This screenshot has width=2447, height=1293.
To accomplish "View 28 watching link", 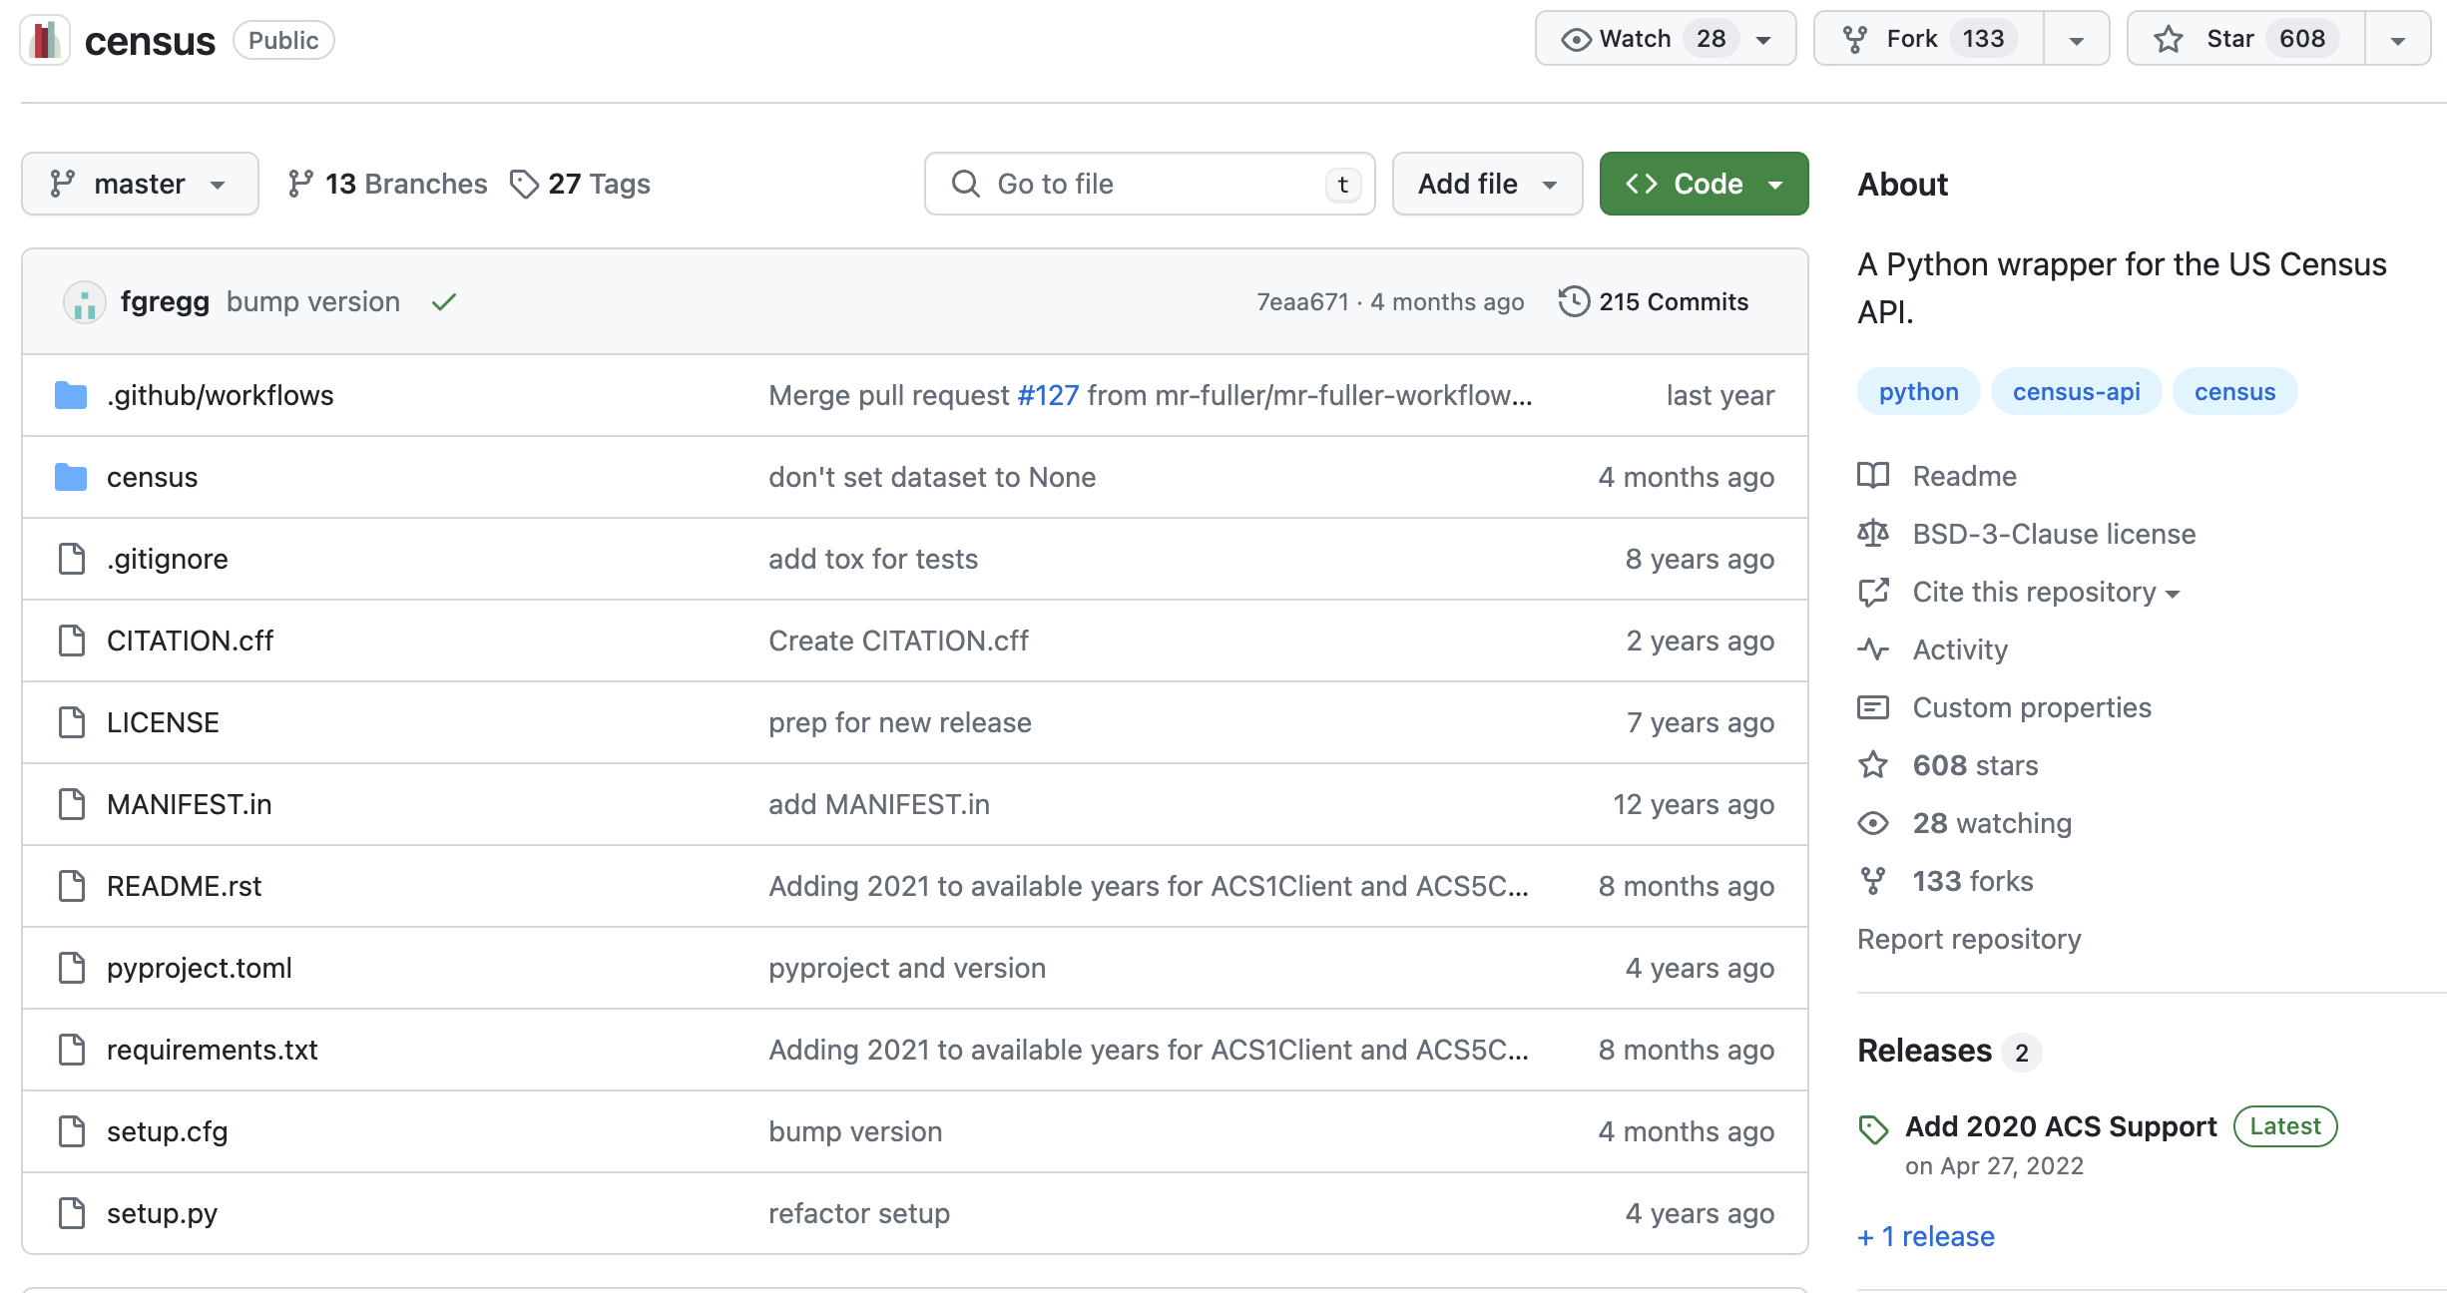I will 1992,823.
